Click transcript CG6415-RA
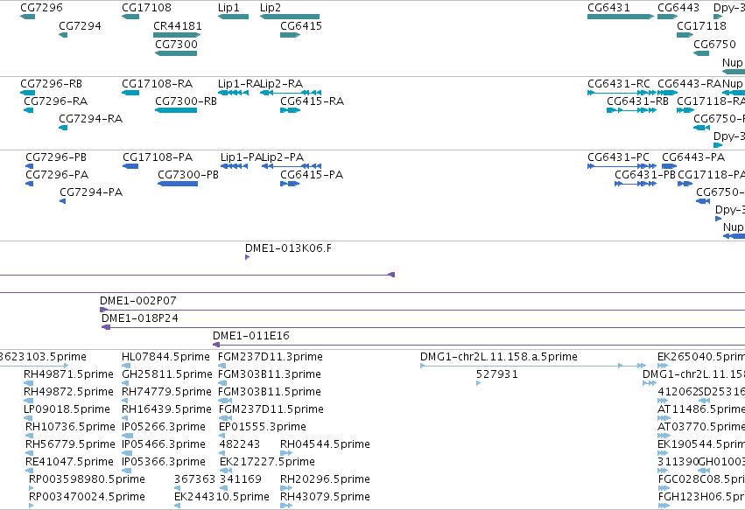Image resolution: width=745 pixels, height=510 pixels. [291, 110]
